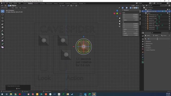This screenshot has height=96, width=171.
Task: Open the shading options dropdown arrow
Action: coord(140,8)
